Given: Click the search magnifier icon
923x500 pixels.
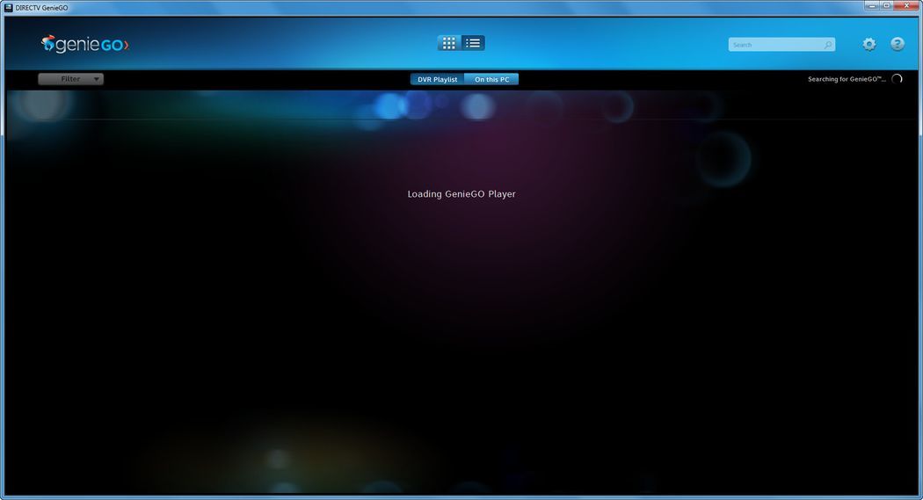Looking at the screenshot, I should (828, 45).
